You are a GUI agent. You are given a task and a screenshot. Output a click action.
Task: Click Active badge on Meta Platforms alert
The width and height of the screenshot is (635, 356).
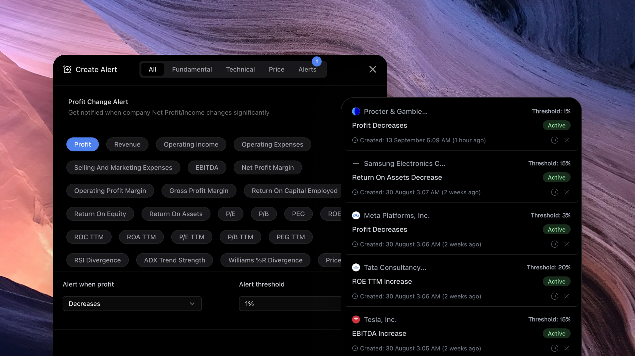click(x=557, y=229)
